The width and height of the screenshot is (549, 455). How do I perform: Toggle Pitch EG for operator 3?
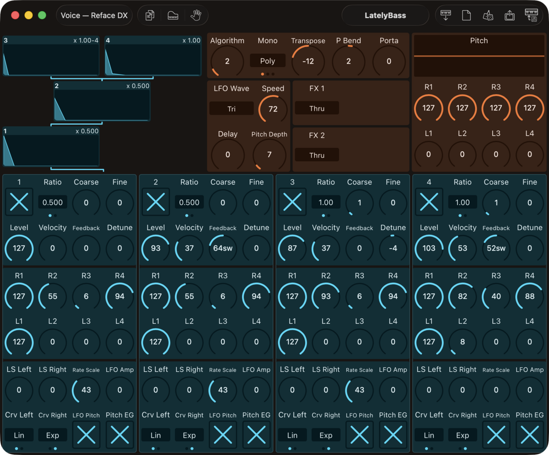pos(393,435)
